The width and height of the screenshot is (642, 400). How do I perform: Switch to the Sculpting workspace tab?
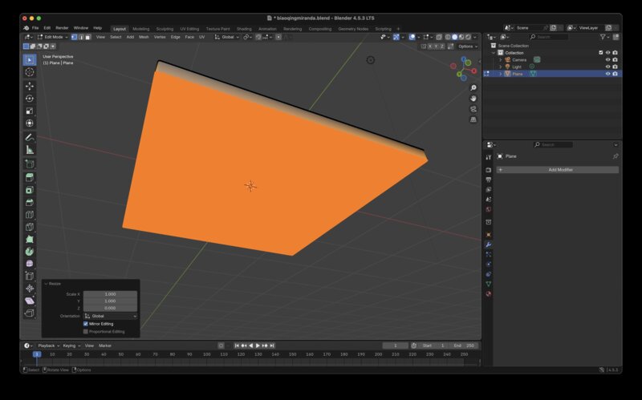[x=164, y=28]
